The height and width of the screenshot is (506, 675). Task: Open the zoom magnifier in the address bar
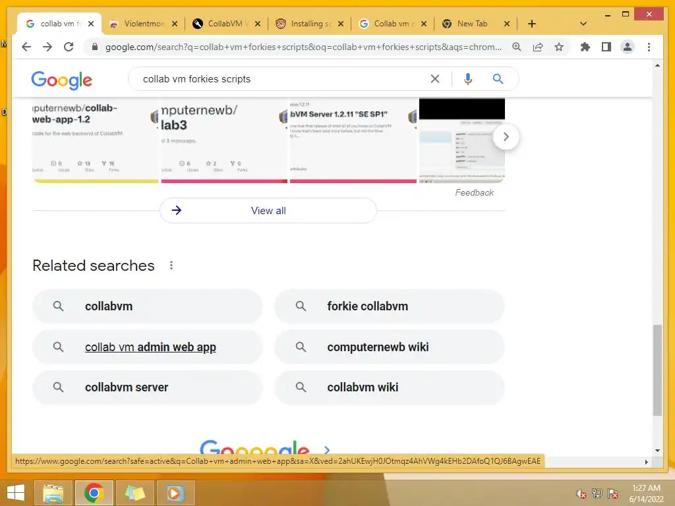tap(517, 47)
